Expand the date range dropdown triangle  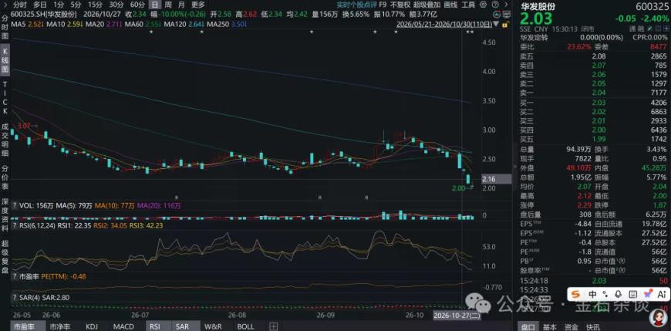[496, 24]
